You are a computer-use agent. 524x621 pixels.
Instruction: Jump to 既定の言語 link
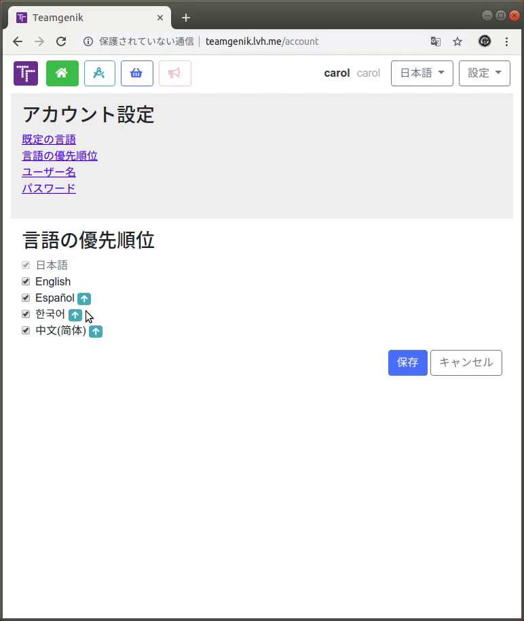click(x=49, y=139)
